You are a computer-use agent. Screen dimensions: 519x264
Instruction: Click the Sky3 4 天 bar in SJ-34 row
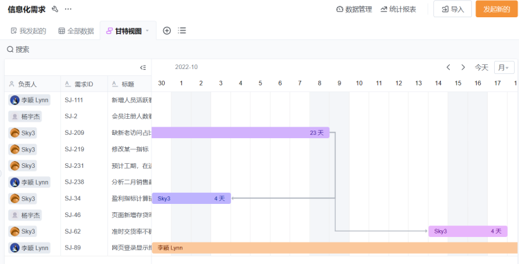(x=191, y=198)
